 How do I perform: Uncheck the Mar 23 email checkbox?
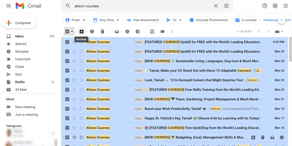[x=67, y=90]
